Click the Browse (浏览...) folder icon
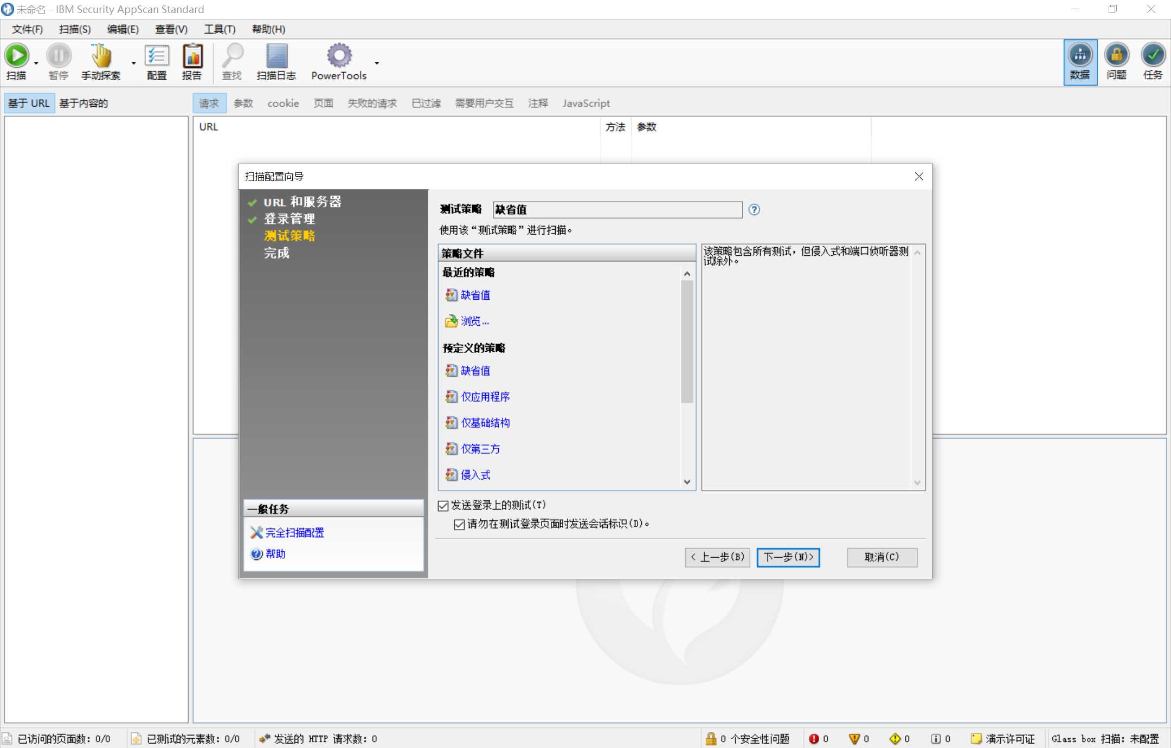 pyautogui.click(x=451, y=321)
